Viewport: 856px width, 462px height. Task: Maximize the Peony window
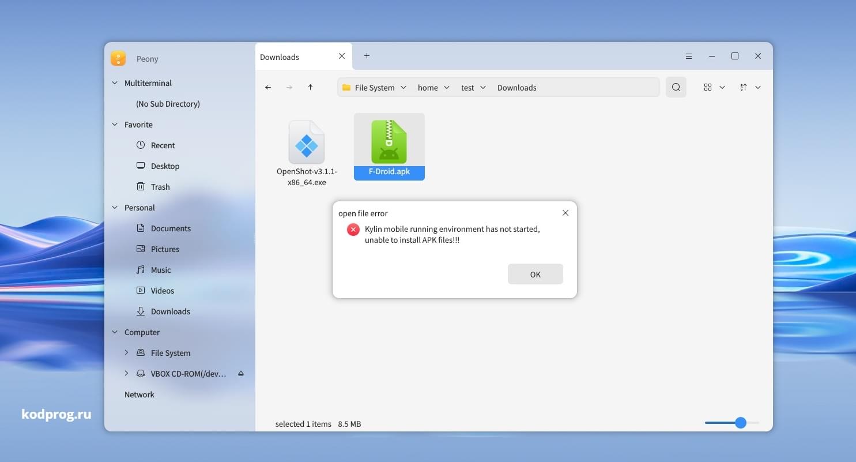pyautogui.click(x=735, y=56)
